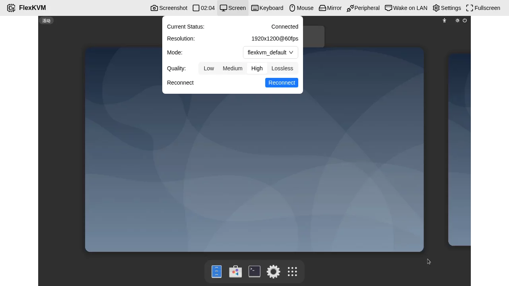Click the FlexKVM logo icon
Image resolution: width=509 pixels, height=286 pixels.
pos(11,8)
